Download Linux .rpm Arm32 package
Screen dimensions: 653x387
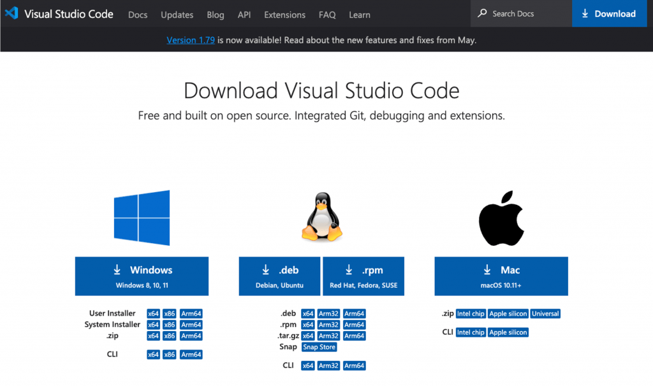point(328,325)
